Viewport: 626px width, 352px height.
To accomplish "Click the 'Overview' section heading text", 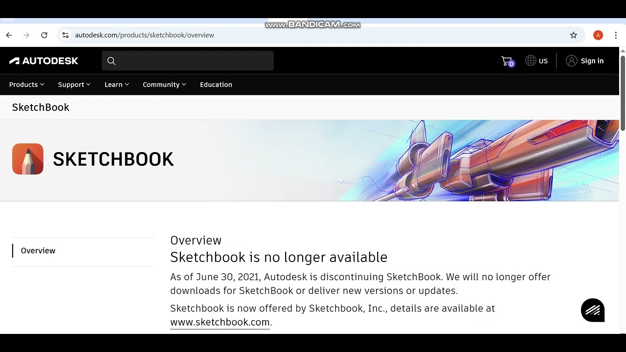I will [196, 240].
